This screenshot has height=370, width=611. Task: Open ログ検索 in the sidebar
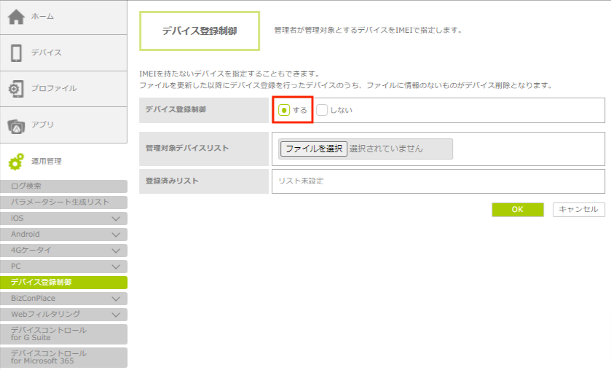[63, 186]
